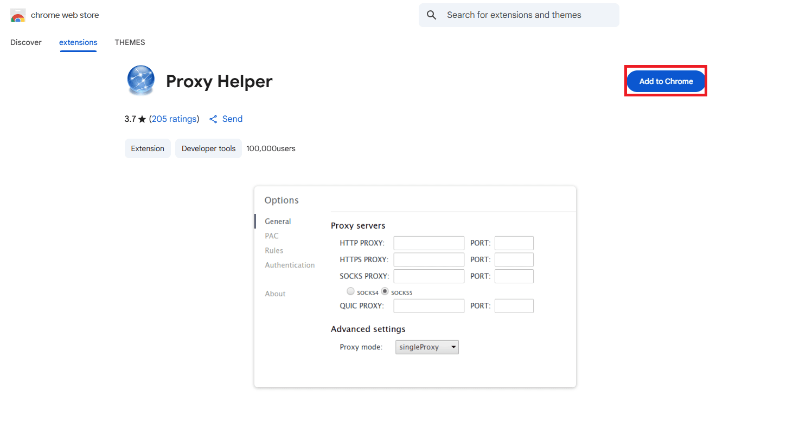Click the Send share icon
This screenshot has width=793, height=429.
click(213, 119)
